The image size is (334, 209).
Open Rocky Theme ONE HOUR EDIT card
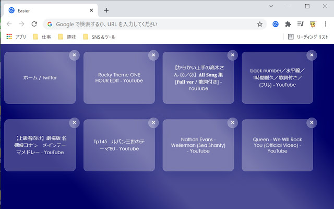(x=119, y=78)
